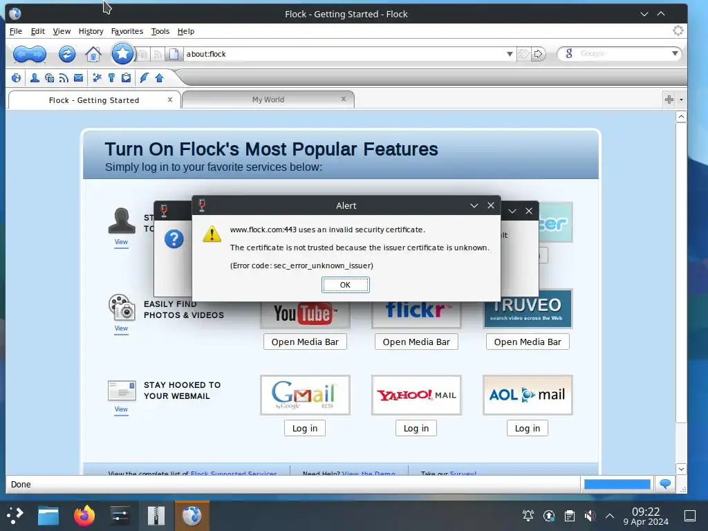Open the History menu
The height and width of the screenshot is (531, 708).
click(x=91, y=31)
